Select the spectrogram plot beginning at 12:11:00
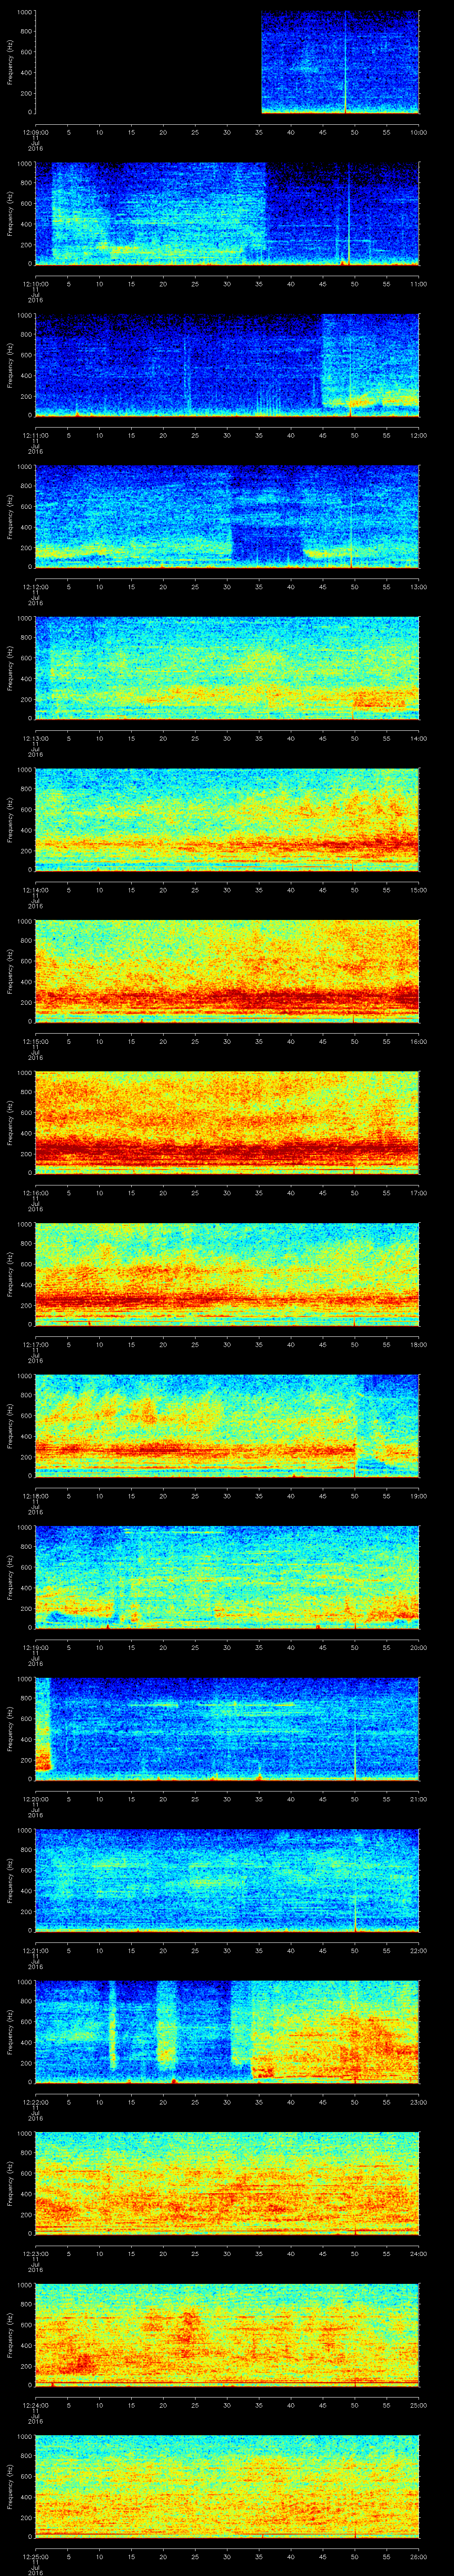The height and width of the screenshot is (2576, 454). 227,365
